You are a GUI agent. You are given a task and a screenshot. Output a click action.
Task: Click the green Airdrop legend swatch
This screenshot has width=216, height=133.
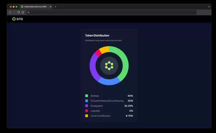pos(87,96)
